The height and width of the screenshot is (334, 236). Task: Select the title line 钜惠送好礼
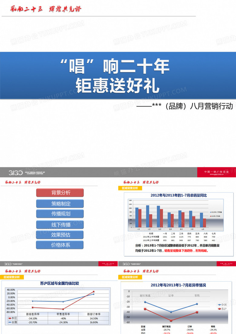118,85
